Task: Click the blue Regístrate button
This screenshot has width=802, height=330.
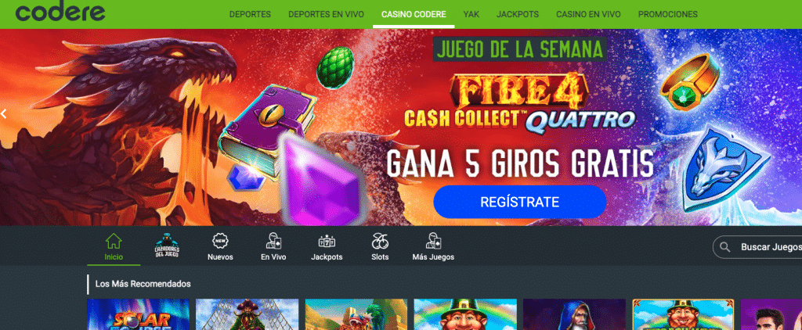Action: point(520,202)
